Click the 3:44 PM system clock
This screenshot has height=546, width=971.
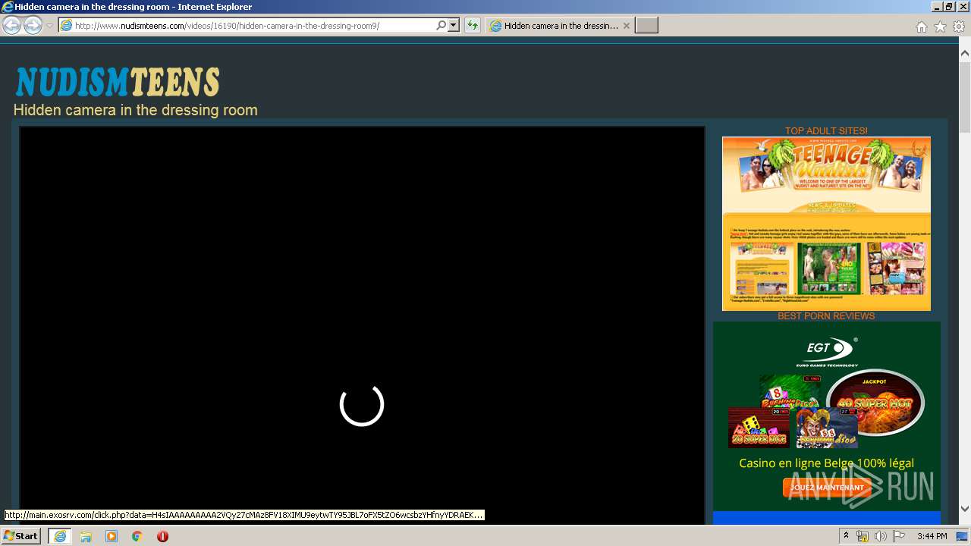932,536
